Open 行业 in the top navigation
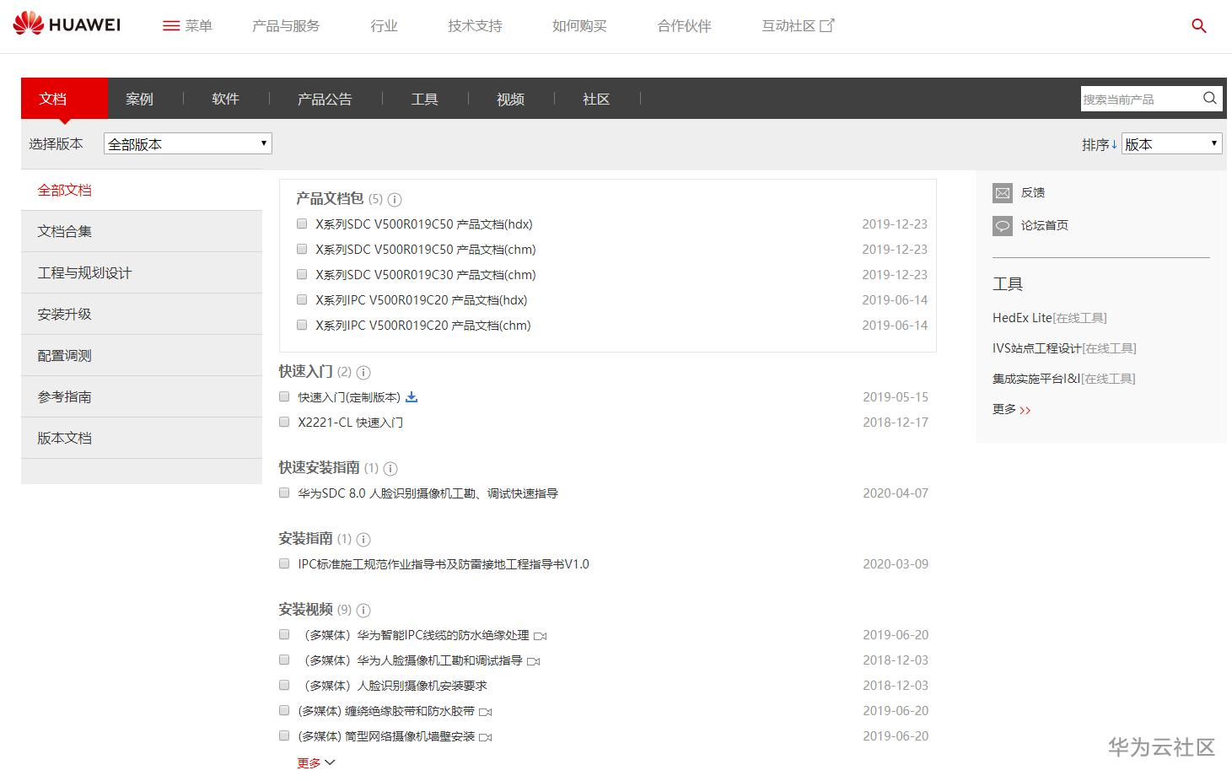 coord(384,26)
